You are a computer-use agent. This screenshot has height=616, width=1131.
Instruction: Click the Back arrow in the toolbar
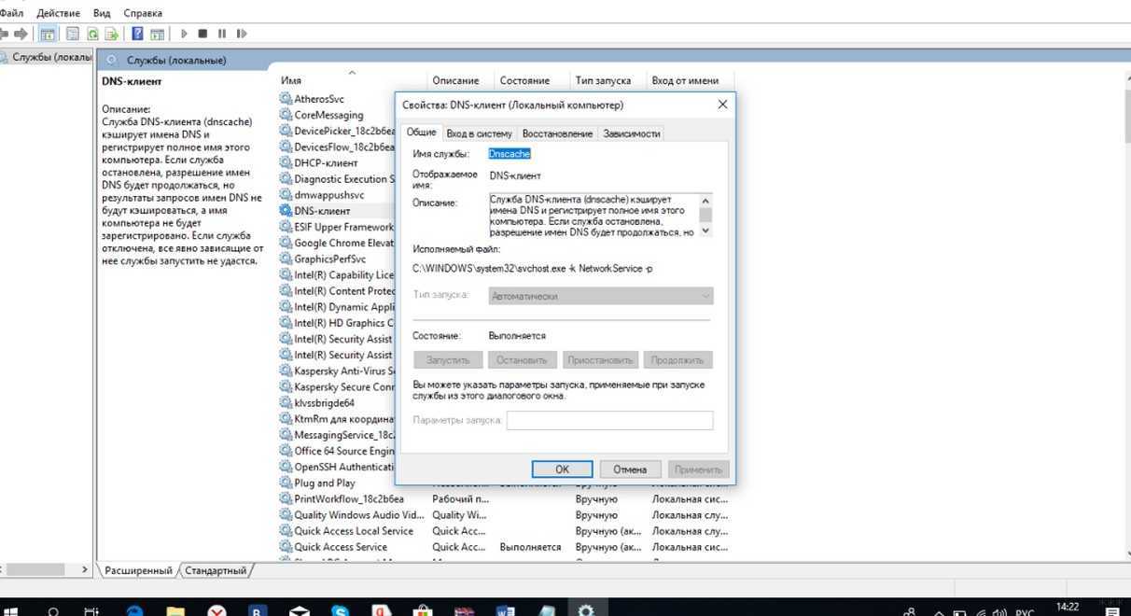(x=4, y=34)
